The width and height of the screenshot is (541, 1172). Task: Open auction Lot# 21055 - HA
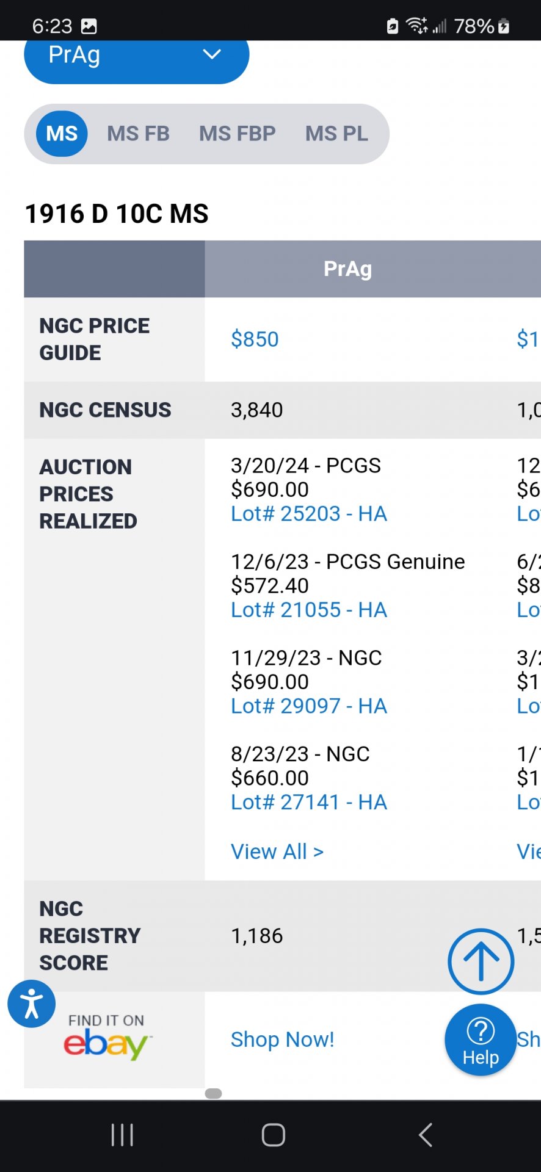(309, 610)
